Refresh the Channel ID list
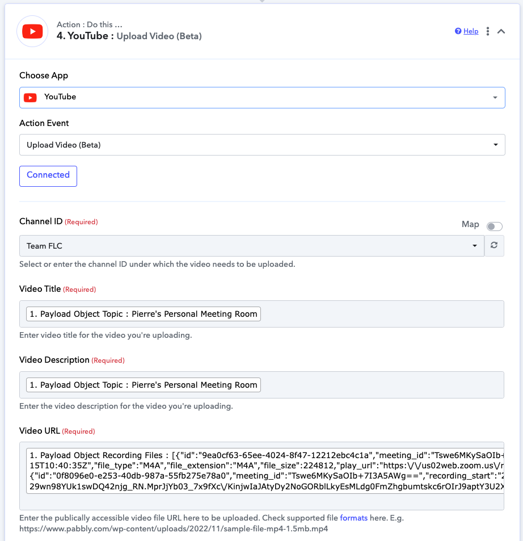 [x=494, y=245]
